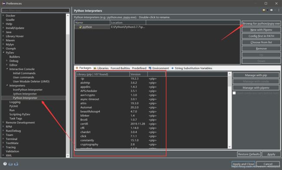
Task: Select Python Interpreter in the tree
Action: coord(25,98)
